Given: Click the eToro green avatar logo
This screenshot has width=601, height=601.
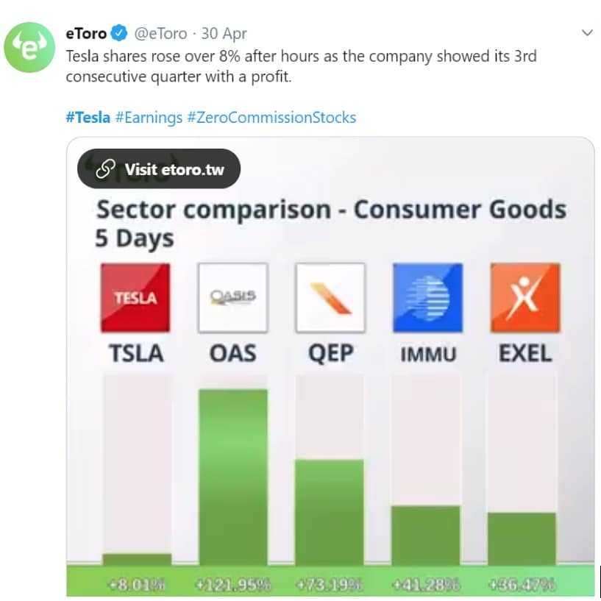Looking at the screenshot, I should 30,47.
